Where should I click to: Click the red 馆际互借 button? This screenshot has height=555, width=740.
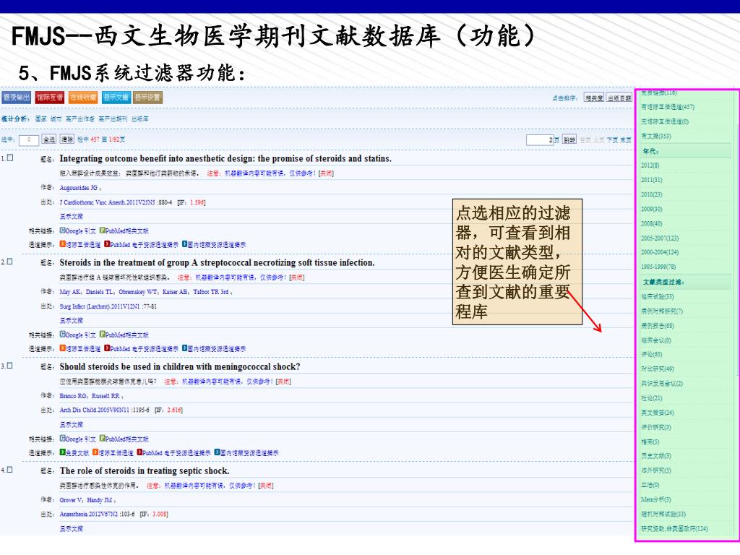click(x=50, y=98)
